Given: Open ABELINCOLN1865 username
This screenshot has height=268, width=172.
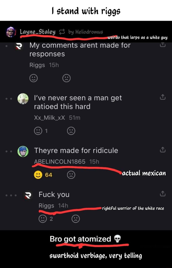Looking at the screenshot, I should tap(60, 161).
